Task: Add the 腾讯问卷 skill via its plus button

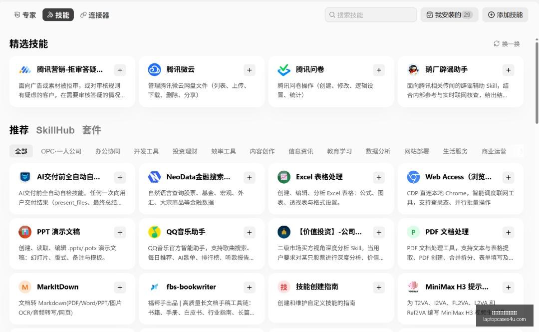Action: 379,70
